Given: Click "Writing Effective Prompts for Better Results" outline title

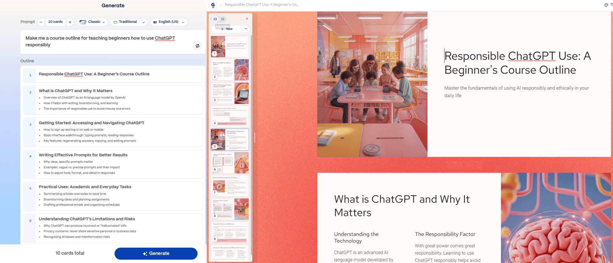Looking at the screenshot, I should point(83,155).
